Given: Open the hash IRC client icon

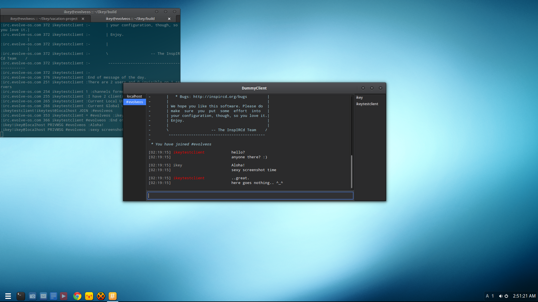Looking at the screenshot, I should pyautogui.click(x=112, y=296).
